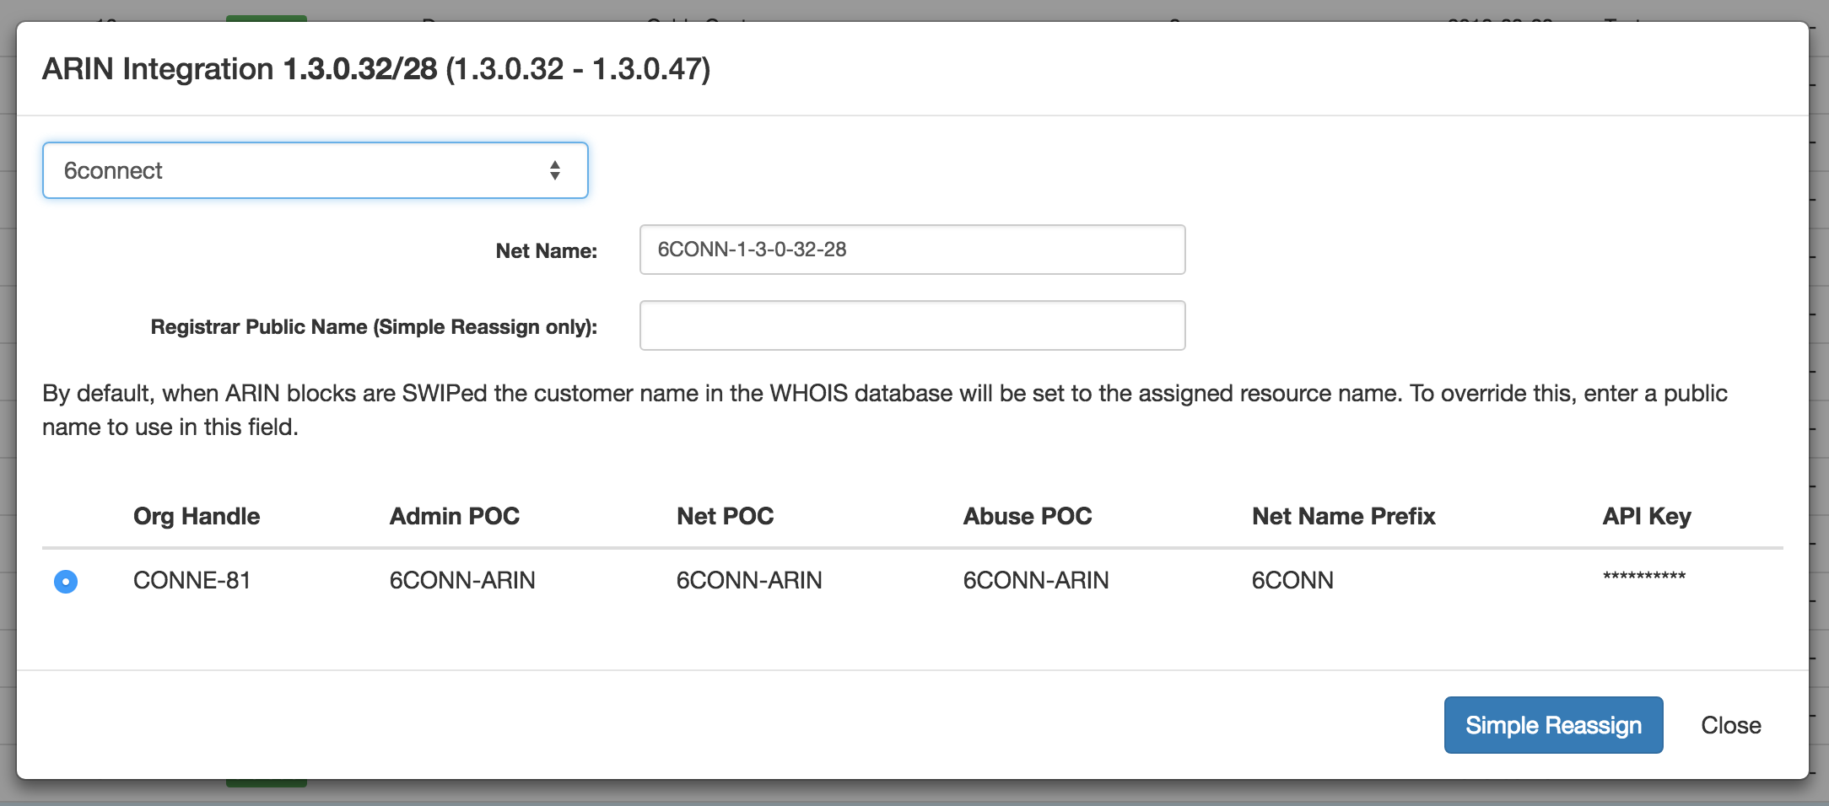
Task: Click the Registrar Public Name label
Action: (x=374, y=326)
